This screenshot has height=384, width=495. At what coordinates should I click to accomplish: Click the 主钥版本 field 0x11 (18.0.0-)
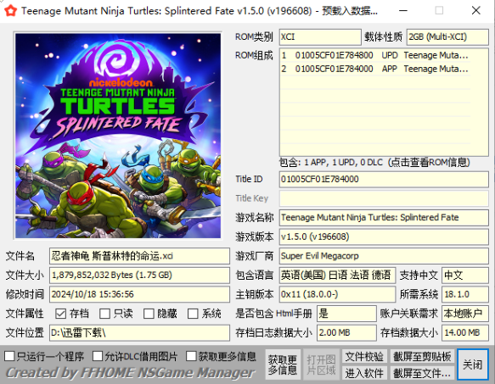337,294
